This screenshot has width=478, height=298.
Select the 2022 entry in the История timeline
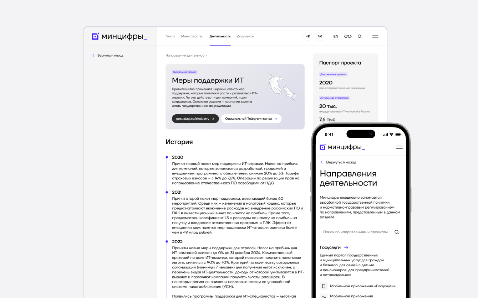[177, 242]
